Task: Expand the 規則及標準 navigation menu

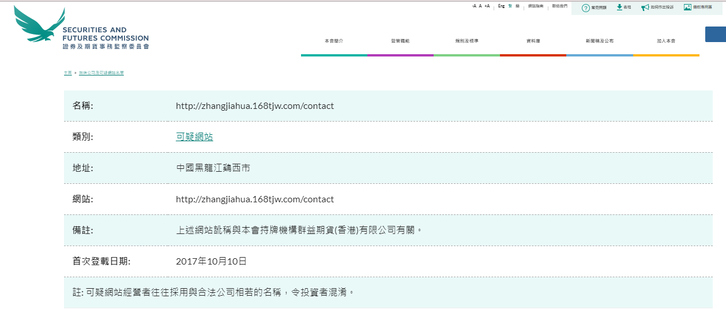Action: [467, 41]
